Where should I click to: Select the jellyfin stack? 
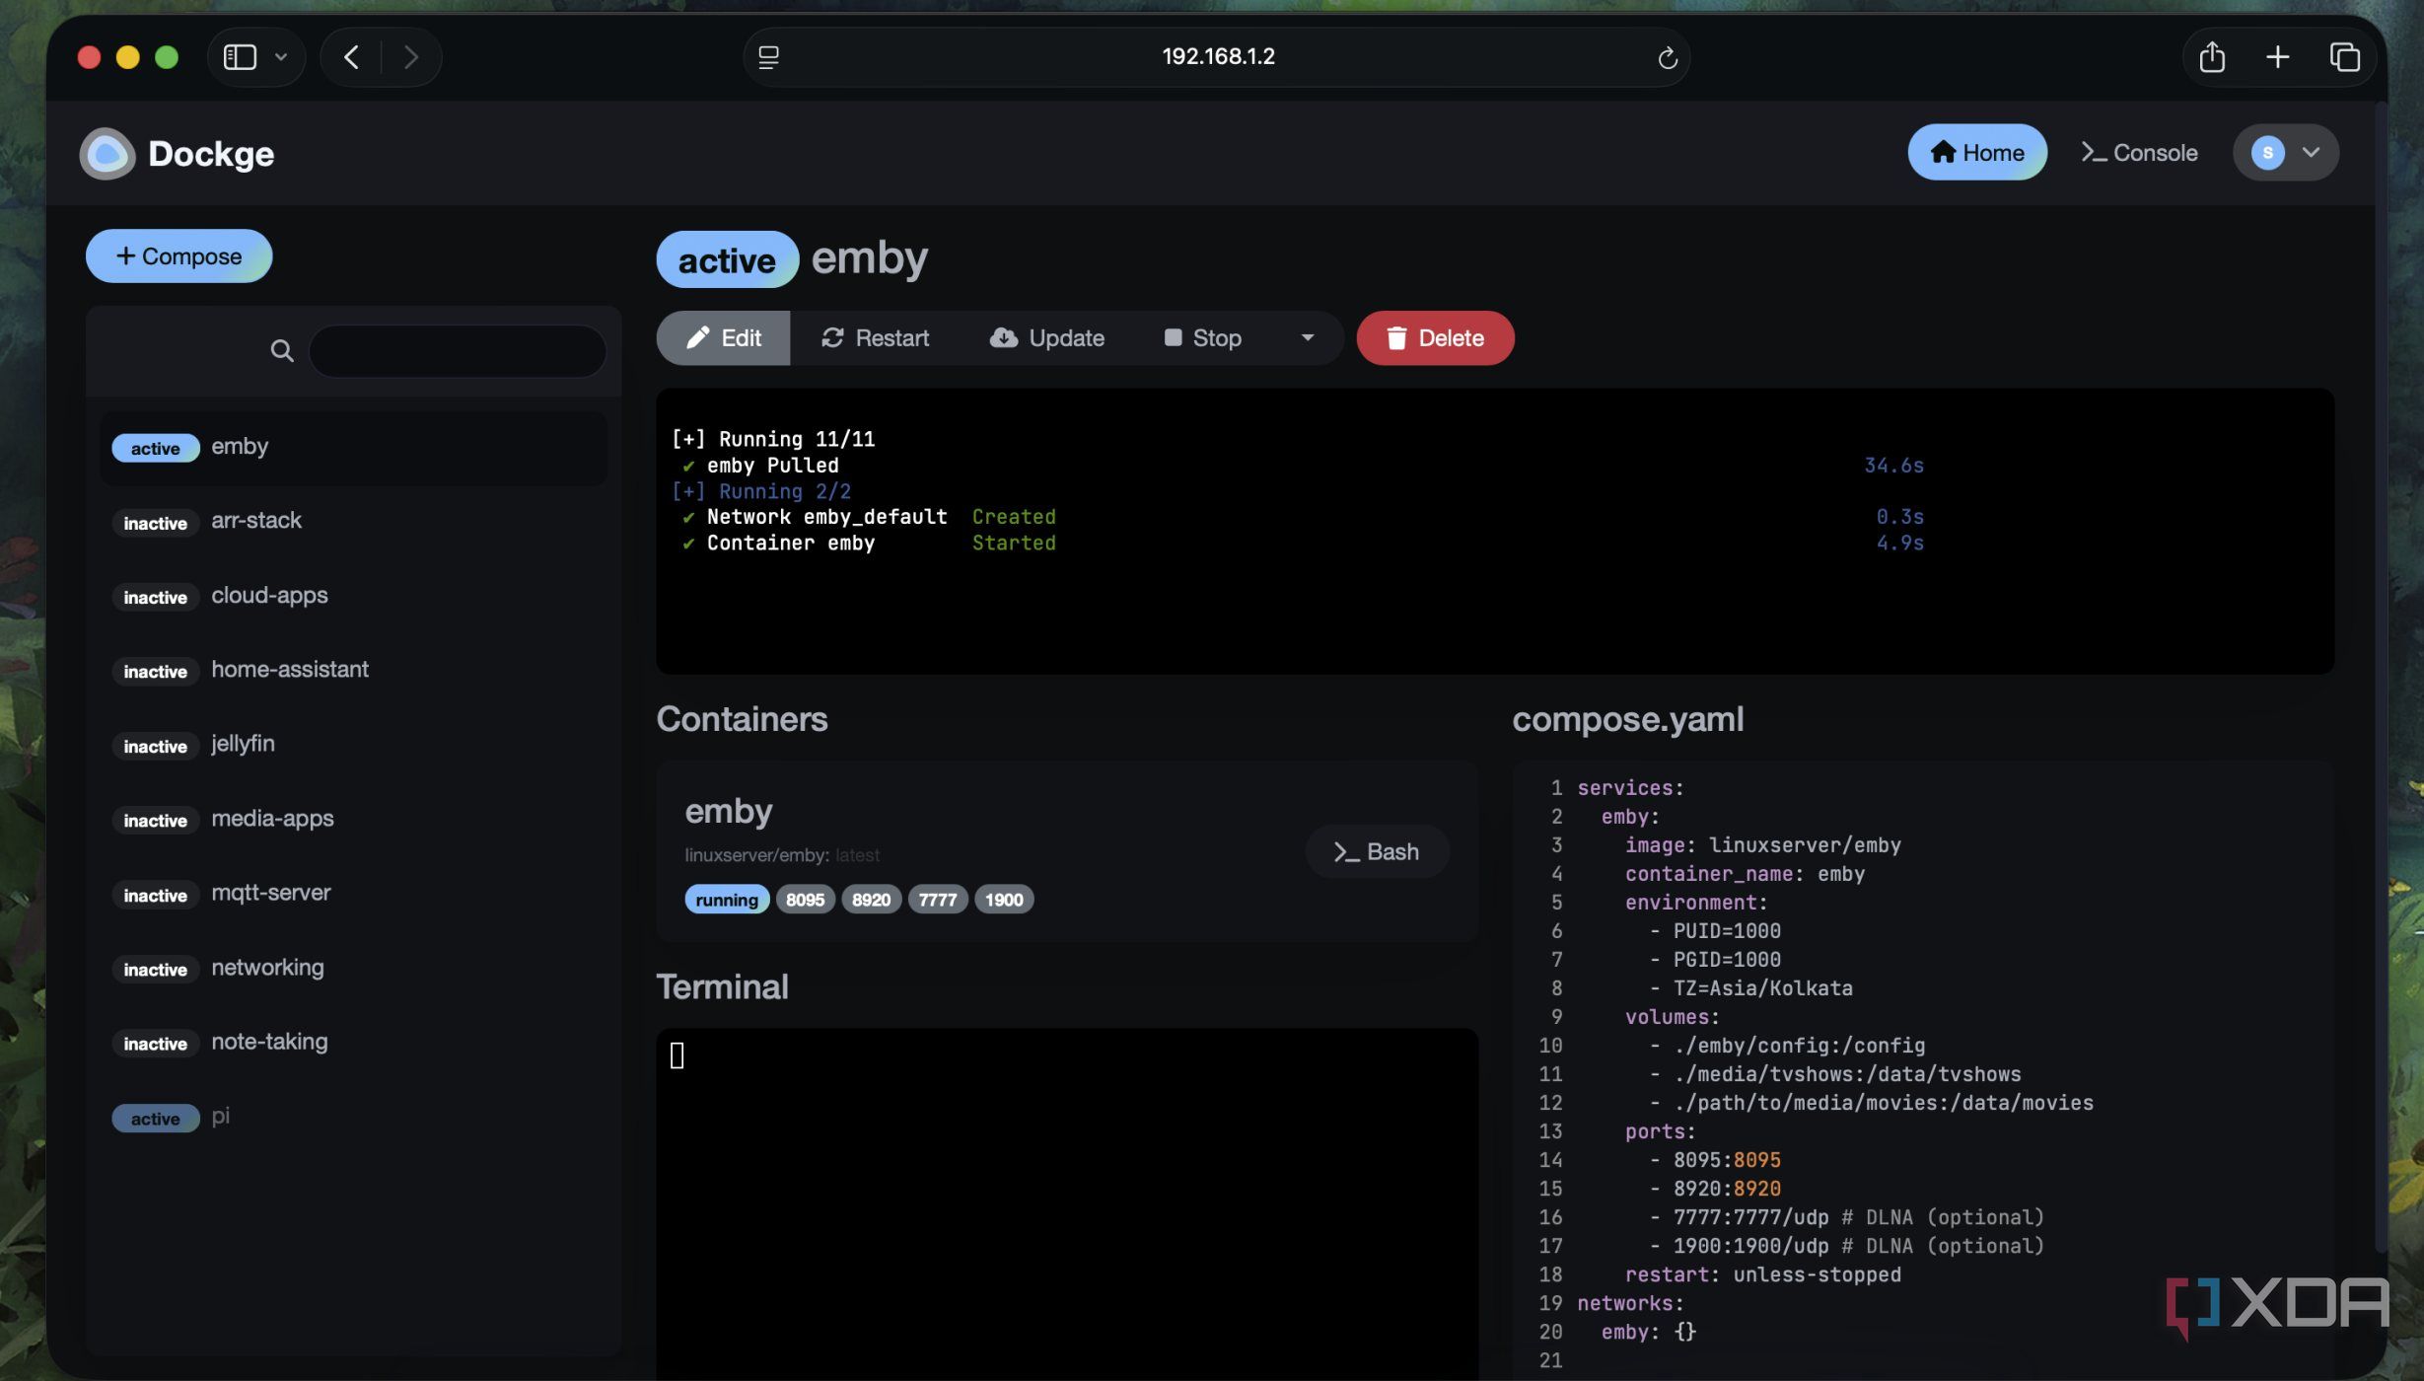pyautogui.click(x=354, y=746)
